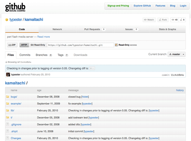The height and width of the screenshot is (141, 191).
Task: Select the HTTP clone protocol
Action: (x=24, y=45)
